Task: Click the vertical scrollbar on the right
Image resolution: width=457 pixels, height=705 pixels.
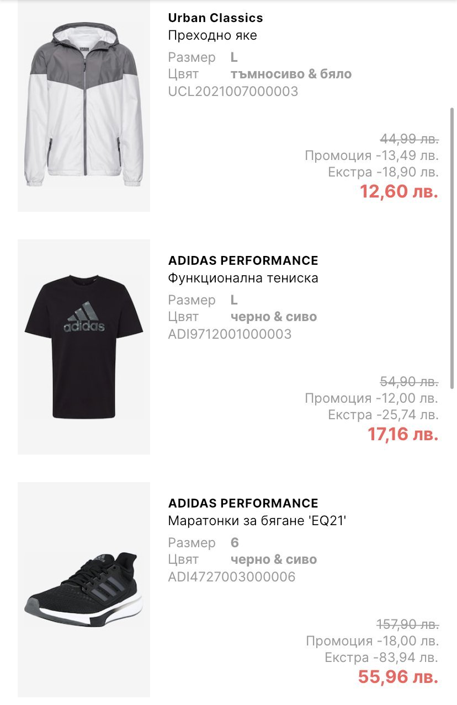Action: tap(453, 248)
